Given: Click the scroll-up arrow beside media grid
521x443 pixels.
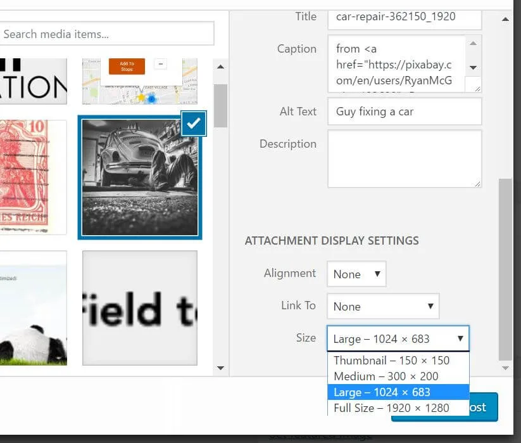Looking at the screenshot, I should tap(220, 66).
